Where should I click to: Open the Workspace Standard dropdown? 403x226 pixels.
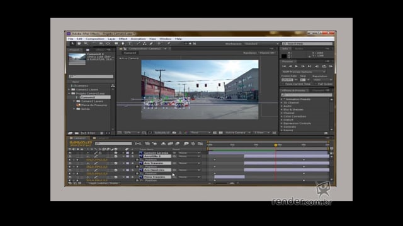pyautogui.click(x=261, y=44)
